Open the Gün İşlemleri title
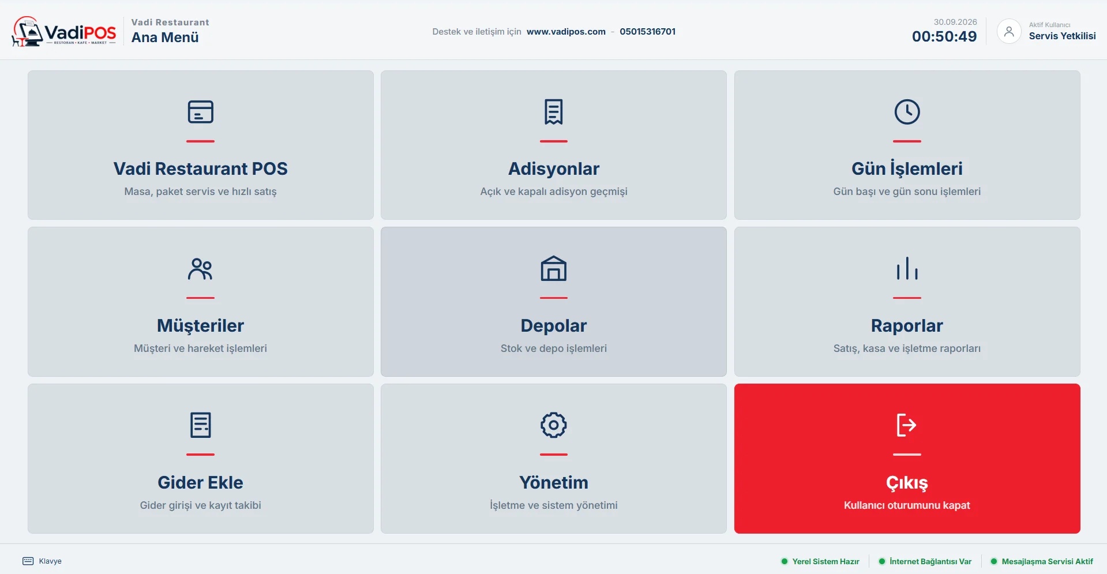Viewport: 1107px width, 574px height. (x=907, y=168)
